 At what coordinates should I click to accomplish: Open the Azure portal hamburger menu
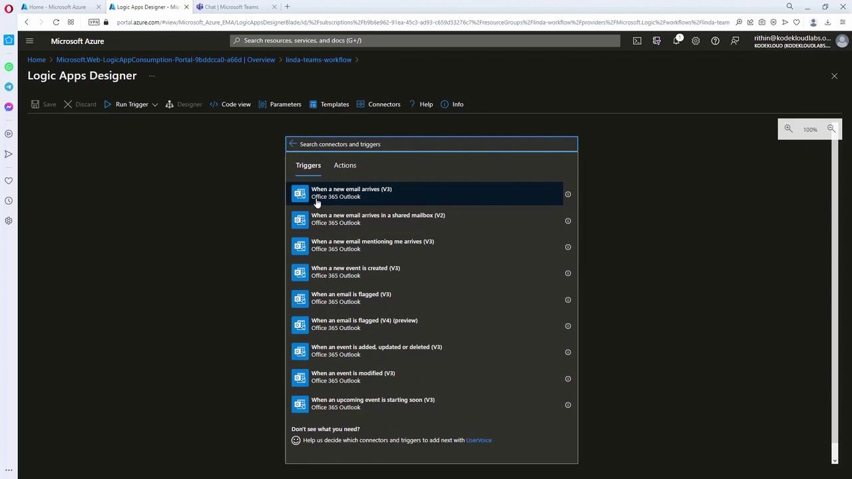(29, 41)
